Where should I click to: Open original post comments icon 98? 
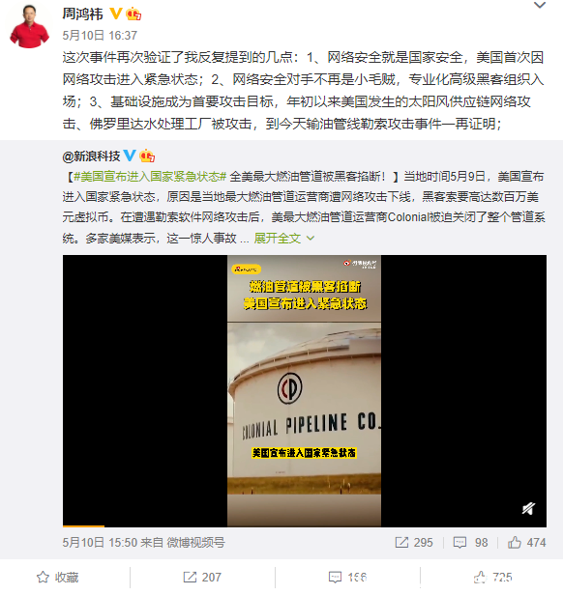coord(470,543)
